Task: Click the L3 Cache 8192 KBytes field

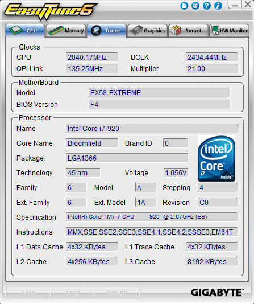Action: click(x=211, y=261)
